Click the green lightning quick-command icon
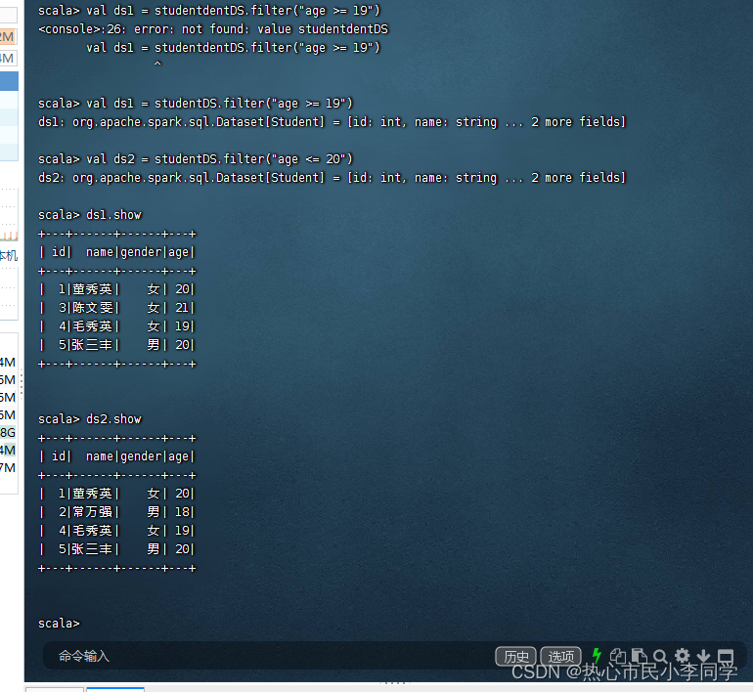The height and width of the screenshot is (692, 753). pyautogui.click(x=597, y=656)
